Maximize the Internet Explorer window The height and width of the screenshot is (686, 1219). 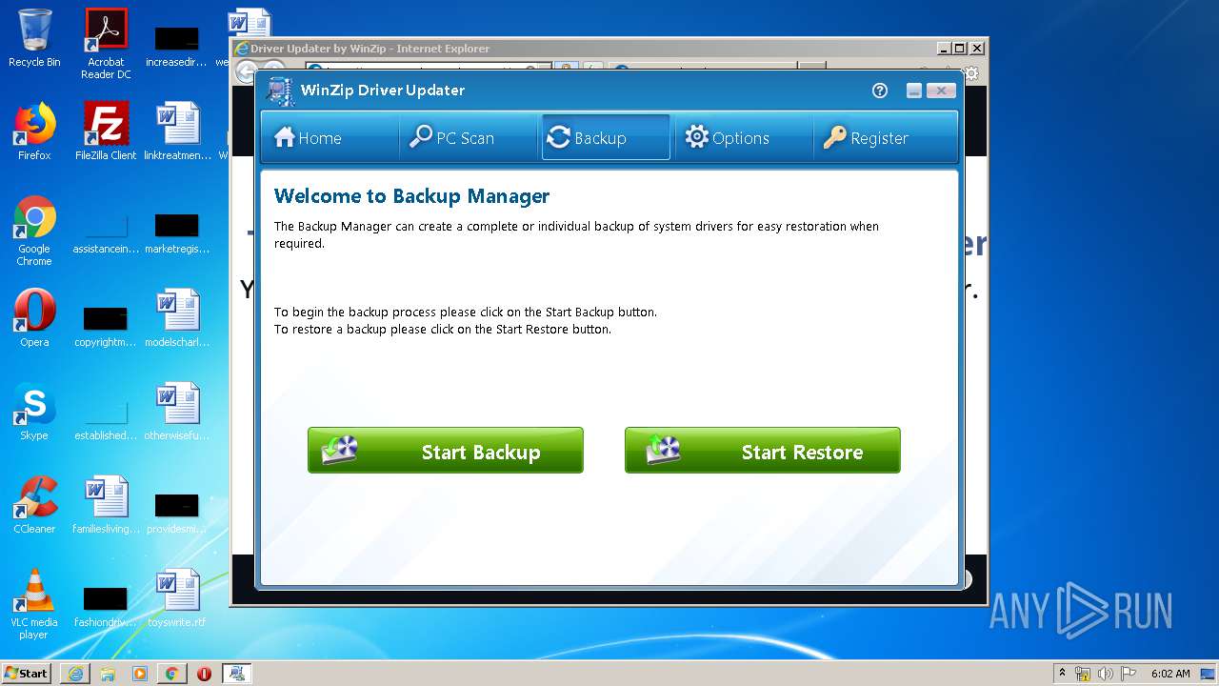[960, 49]
